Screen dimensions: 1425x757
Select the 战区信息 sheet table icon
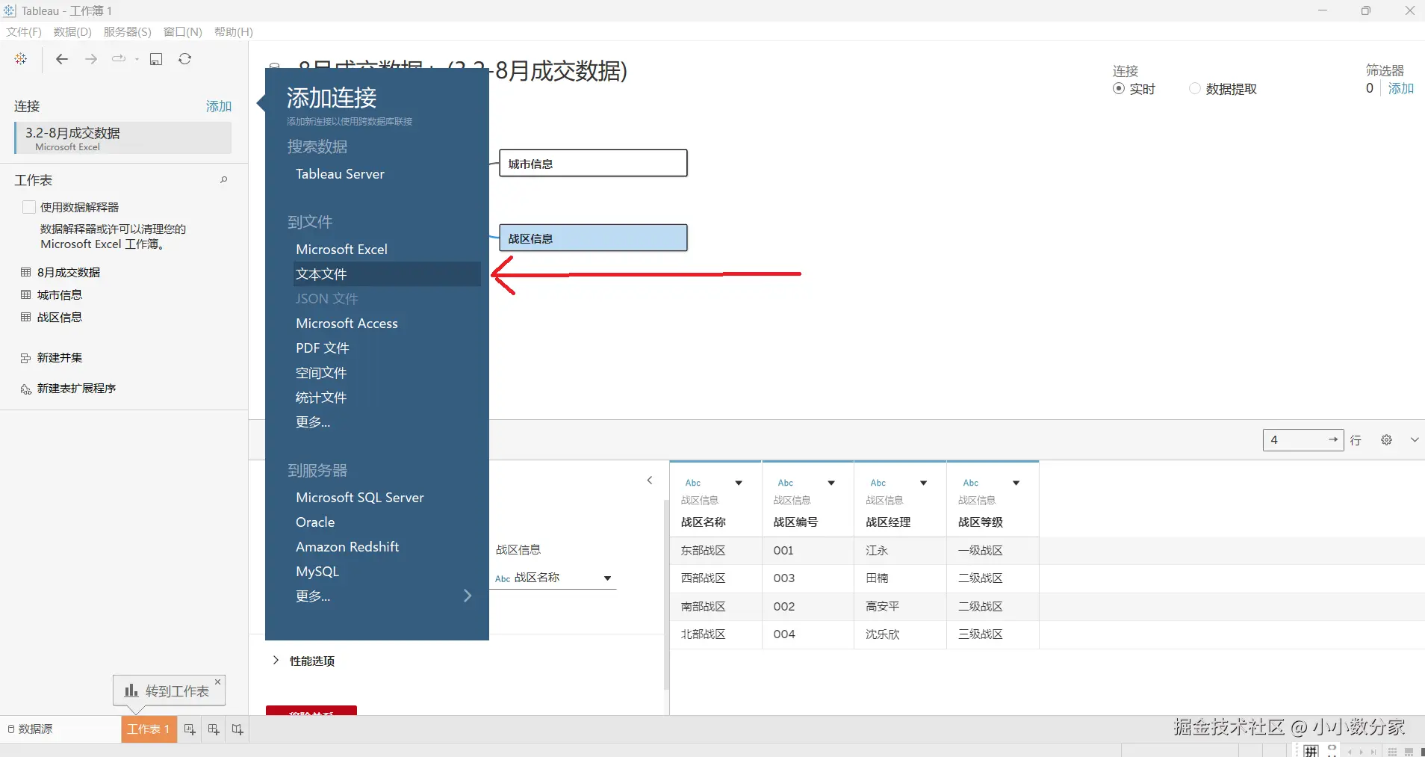[26, 317]
